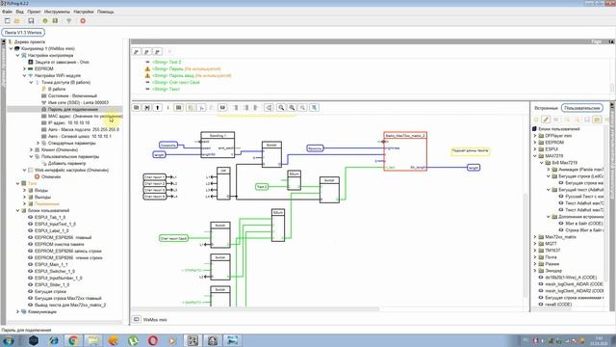Screen dimensions: 616x347
Task: Expand the TM1637 folder
Action: point(535,251)
